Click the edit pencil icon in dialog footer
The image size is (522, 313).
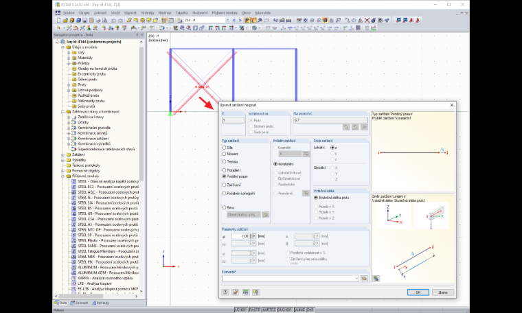coord(236,292)
